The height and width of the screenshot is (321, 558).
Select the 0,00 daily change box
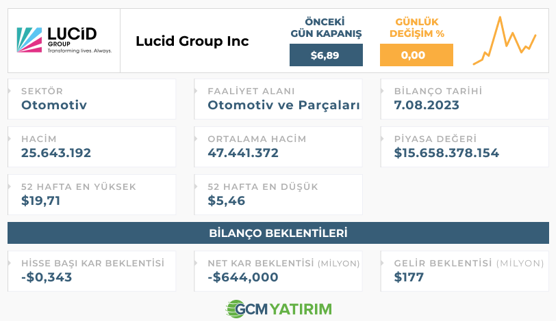[416, 55]
